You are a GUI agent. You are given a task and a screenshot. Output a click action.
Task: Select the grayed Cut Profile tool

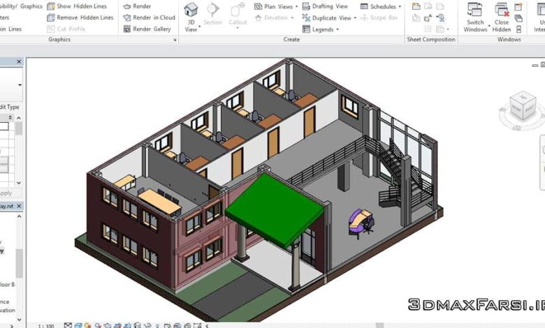coord(67,29)
